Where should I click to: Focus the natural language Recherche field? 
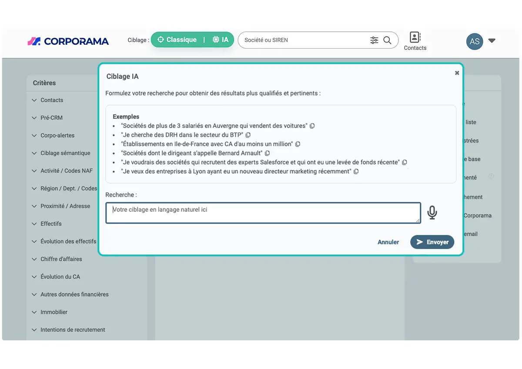pos(263,213)
